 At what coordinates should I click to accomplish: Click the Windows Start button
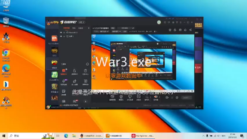[4, 136]
